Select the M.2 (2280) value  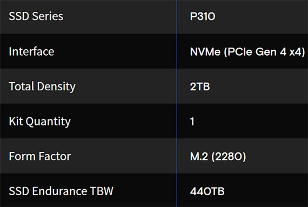click(218, 157)
